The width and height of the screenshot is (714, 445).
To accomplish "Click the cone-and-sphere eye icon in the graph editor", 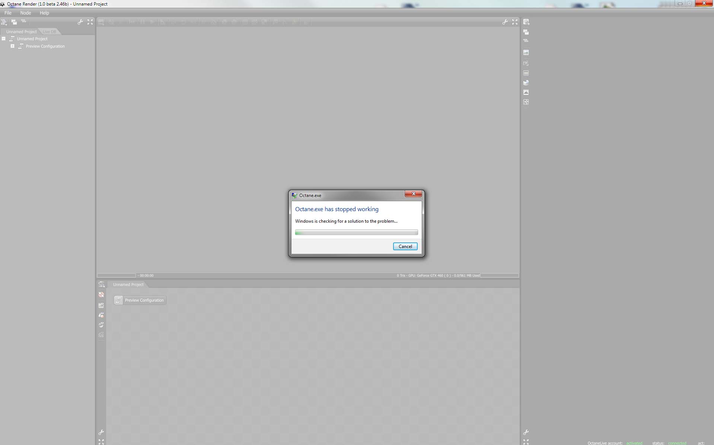I will [x=101, y=315].
